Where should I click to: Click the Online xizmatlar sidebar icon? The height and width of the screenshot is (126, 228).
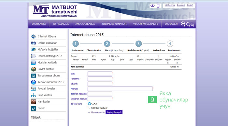click(x=34, y=43)
